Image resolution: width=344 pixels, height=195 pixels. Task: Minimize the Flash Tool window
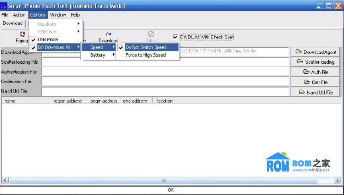(x=319, y=6)
